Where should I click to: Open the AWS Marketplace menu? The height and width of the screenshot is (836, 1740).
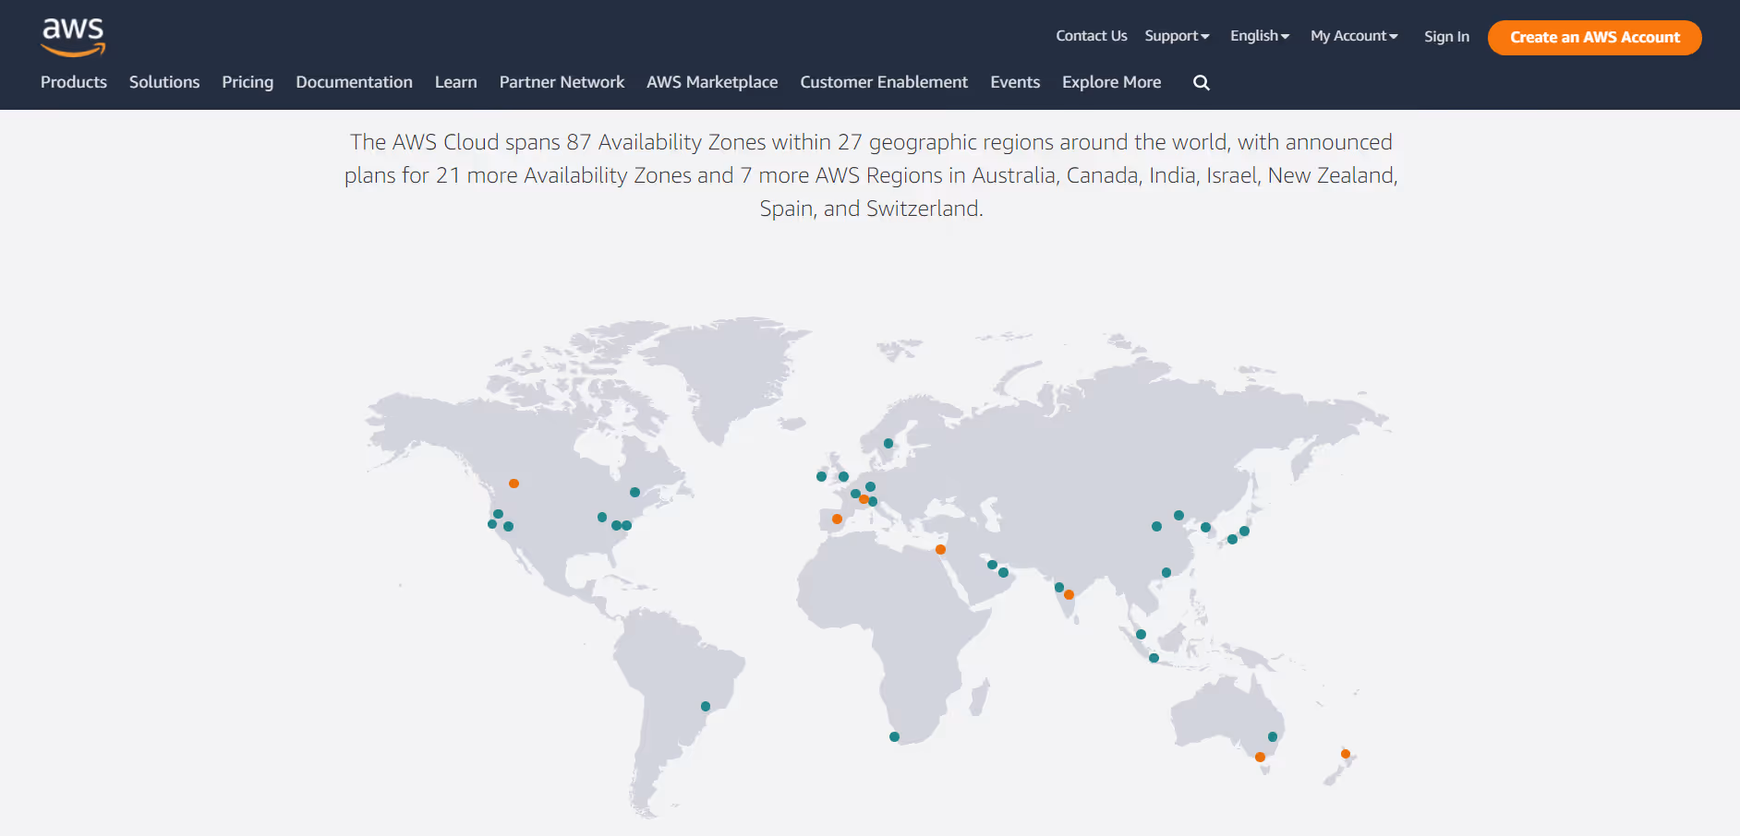coord(712,82)
